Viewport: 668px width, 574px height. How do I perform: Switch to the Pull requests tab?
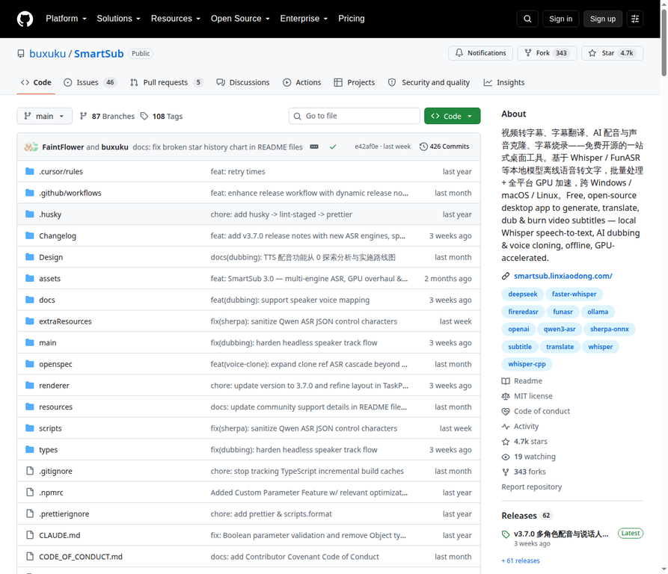(166, 82)
